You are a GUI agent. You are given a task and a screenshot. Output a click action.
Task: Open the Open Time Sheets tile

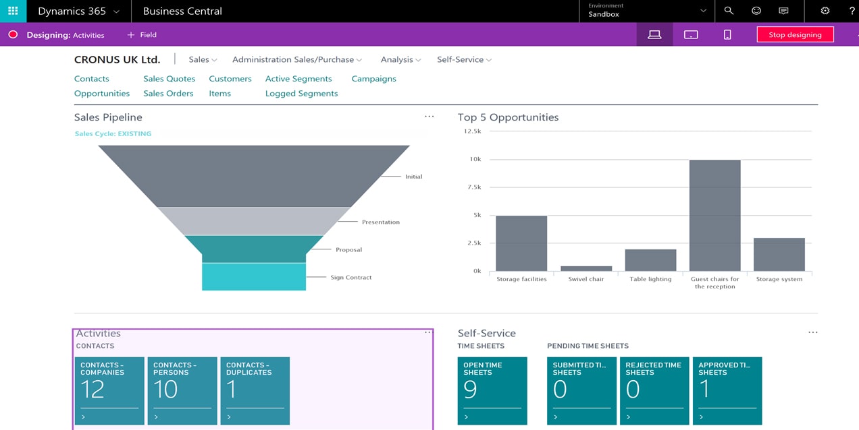coord(492,391)
